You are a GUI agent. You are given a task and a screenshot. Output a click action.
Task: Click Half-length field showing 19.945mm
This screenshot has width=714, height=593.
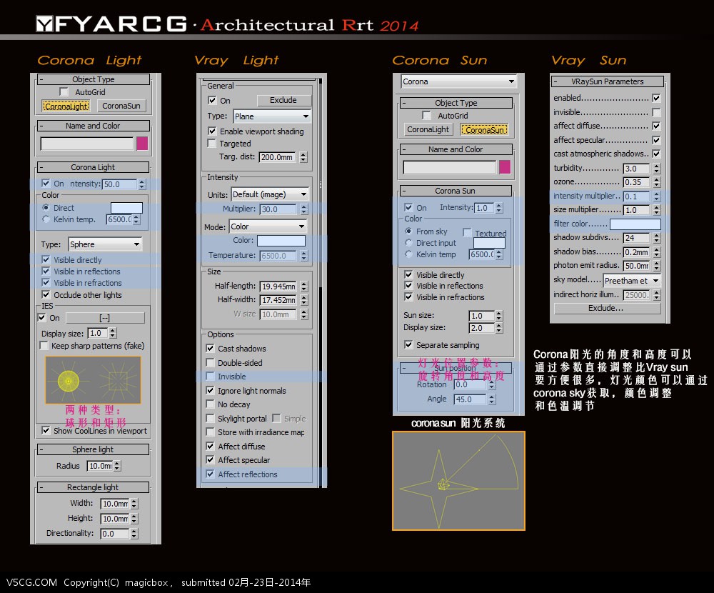click(x=278, y=286)
